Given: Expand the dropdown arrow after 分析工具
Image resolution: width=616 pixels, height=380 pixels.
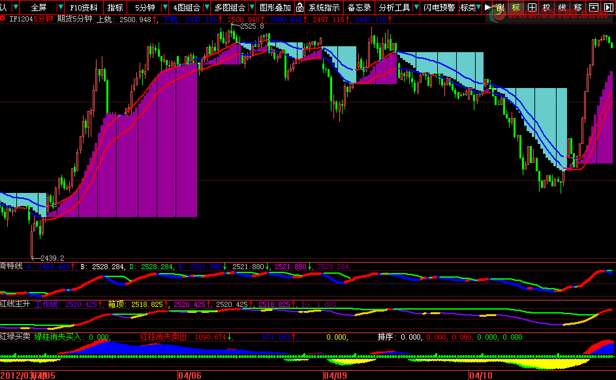Looking at the screenshot, I should [x=416, y=7].
